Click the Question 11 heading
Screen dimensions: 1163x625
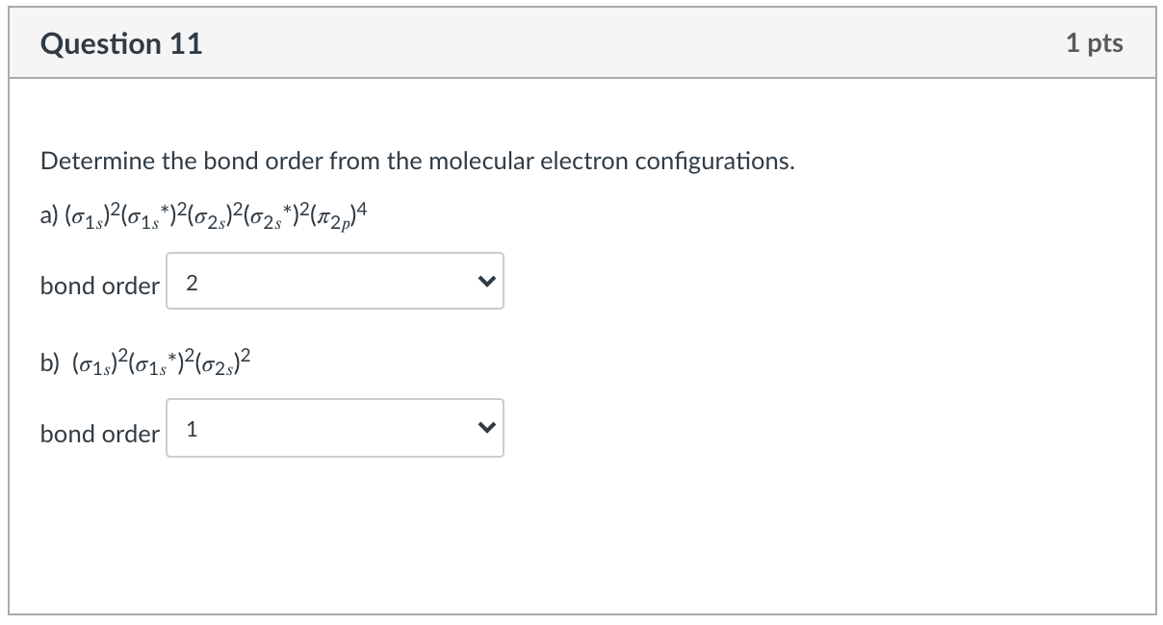click(x=121, y=44)
